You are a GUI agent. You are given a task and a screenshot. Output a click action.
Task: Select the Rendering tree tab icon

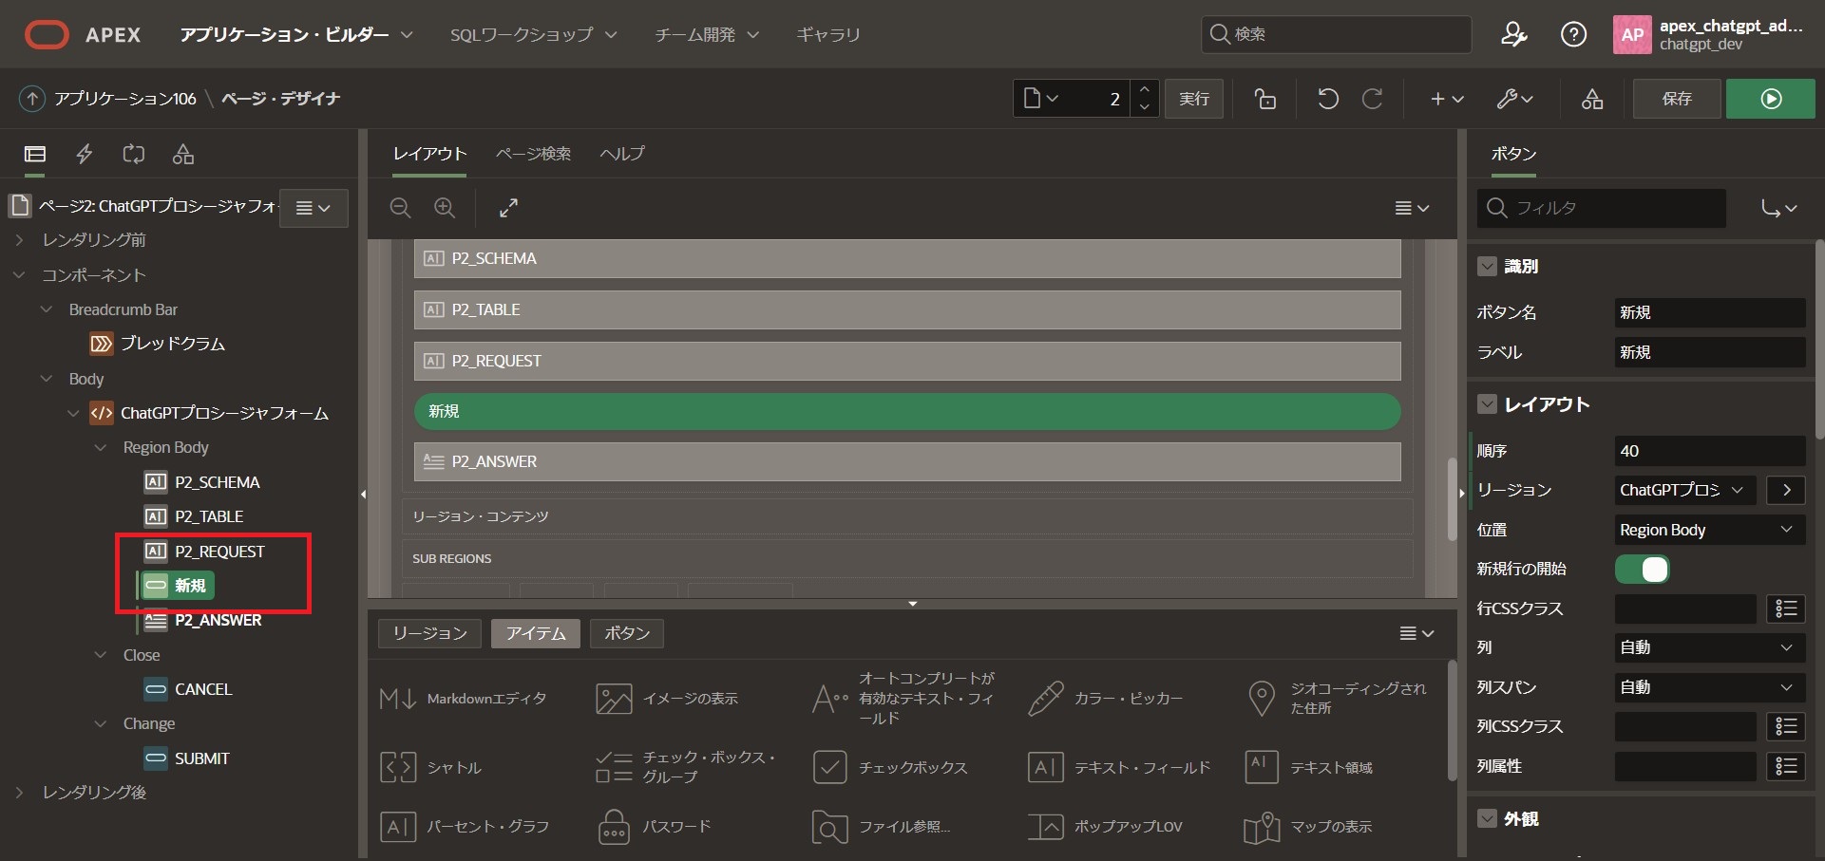click(x=35, y=154)
